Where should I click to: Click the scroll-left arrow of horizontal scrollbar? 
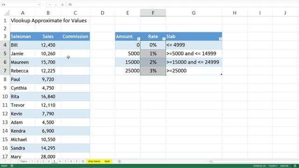point(211,161)
